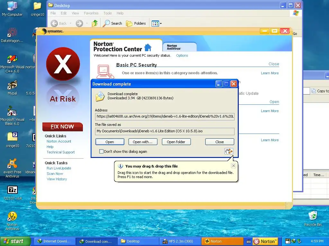Open the Favorites menu in Desktop window
The image size is (329, 246).
(91, 13)
